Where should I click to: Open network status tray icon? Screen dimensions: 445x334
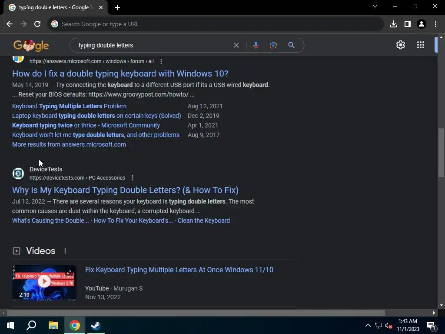click(x=379, y=325)
